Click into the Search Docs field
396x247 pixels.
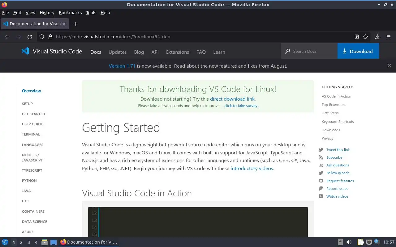(x=309, y=51)
